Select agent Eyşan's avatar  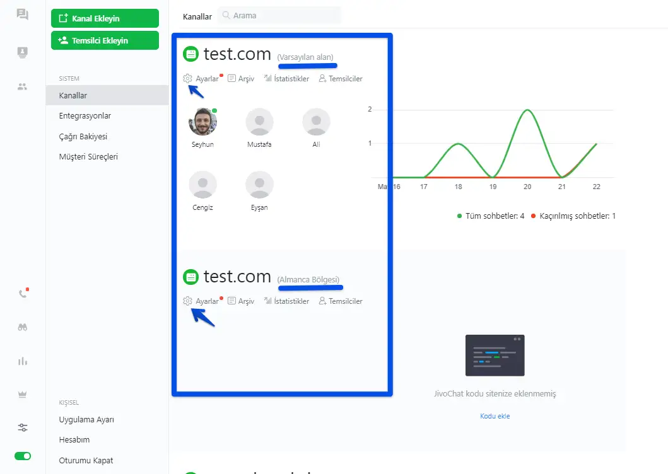pos(259,185)
